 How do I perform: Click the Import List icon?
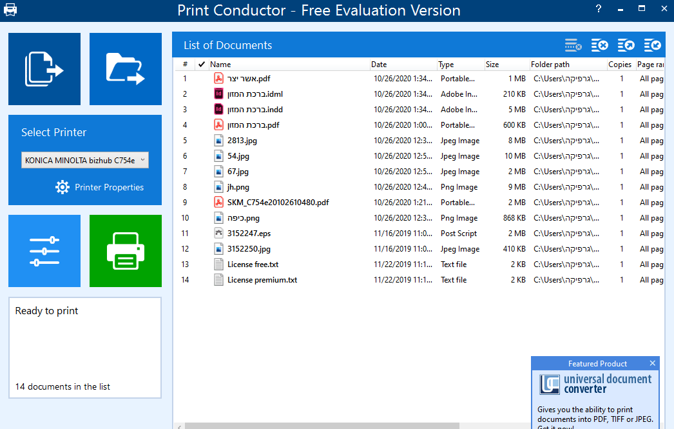point(652,45)
